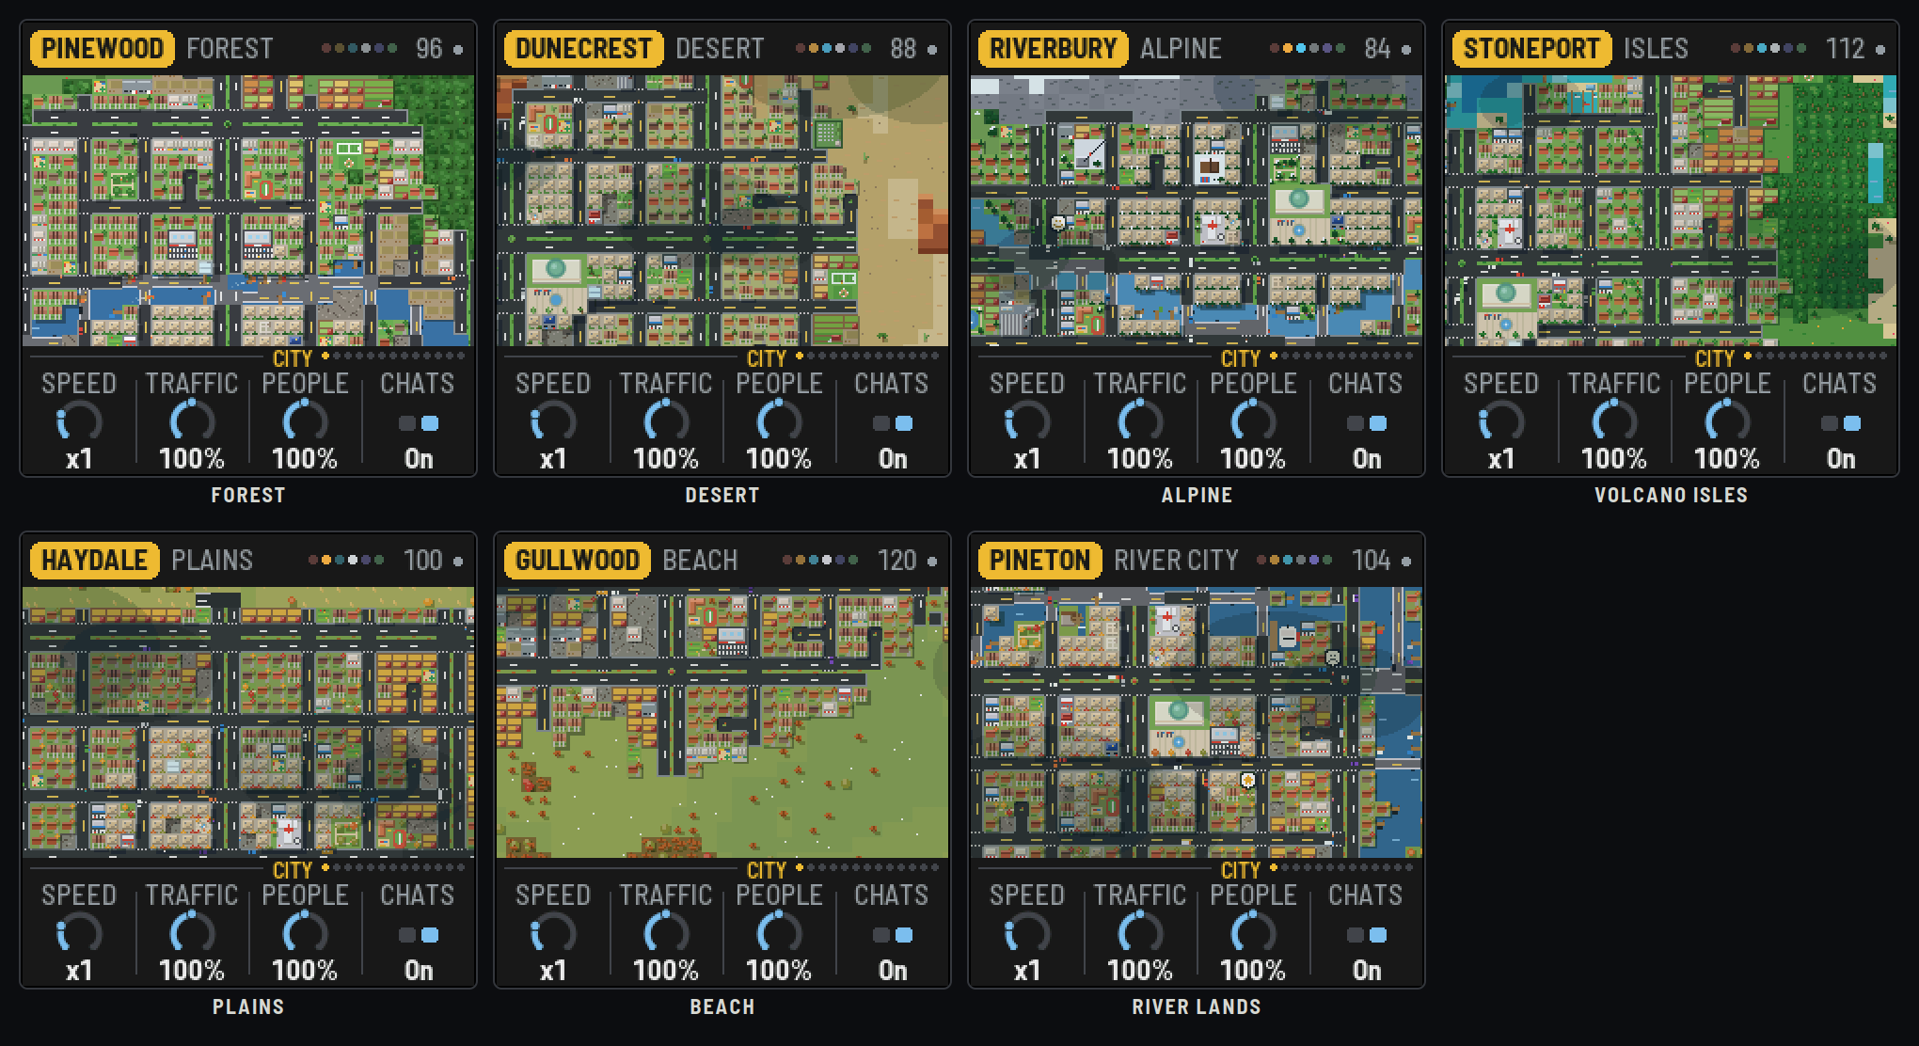This screenshot has width=1919, height=1046.
Task: Toggle the CHATS switch in the Stoneport card
Action: pos(1841,423)
